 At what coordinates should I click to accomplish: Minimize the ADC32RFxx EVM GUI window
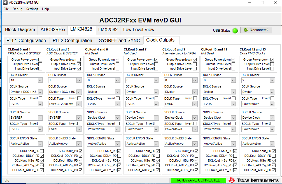250,3
